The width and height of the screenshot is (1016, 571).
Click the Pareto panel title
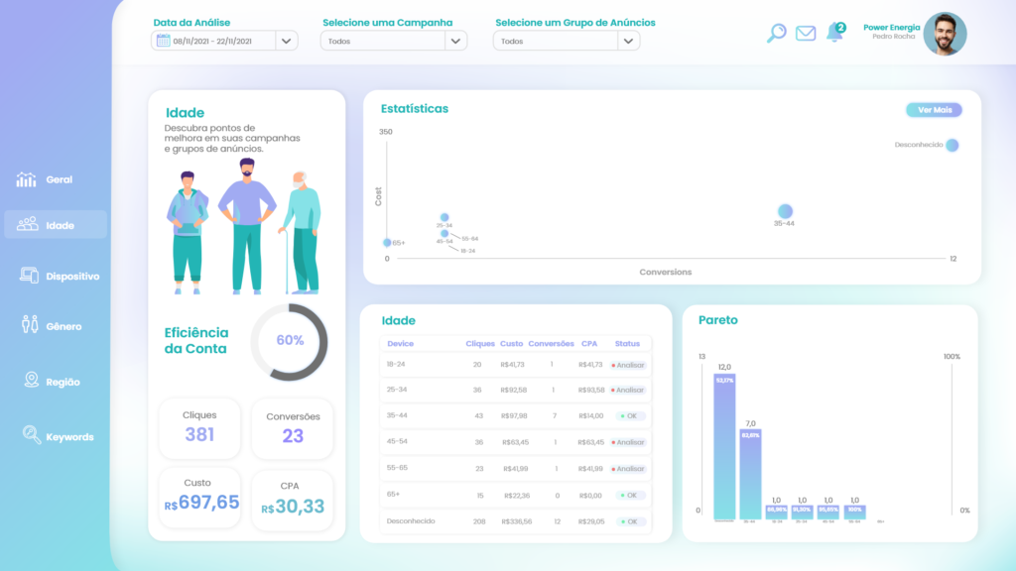tap(718, 320)
